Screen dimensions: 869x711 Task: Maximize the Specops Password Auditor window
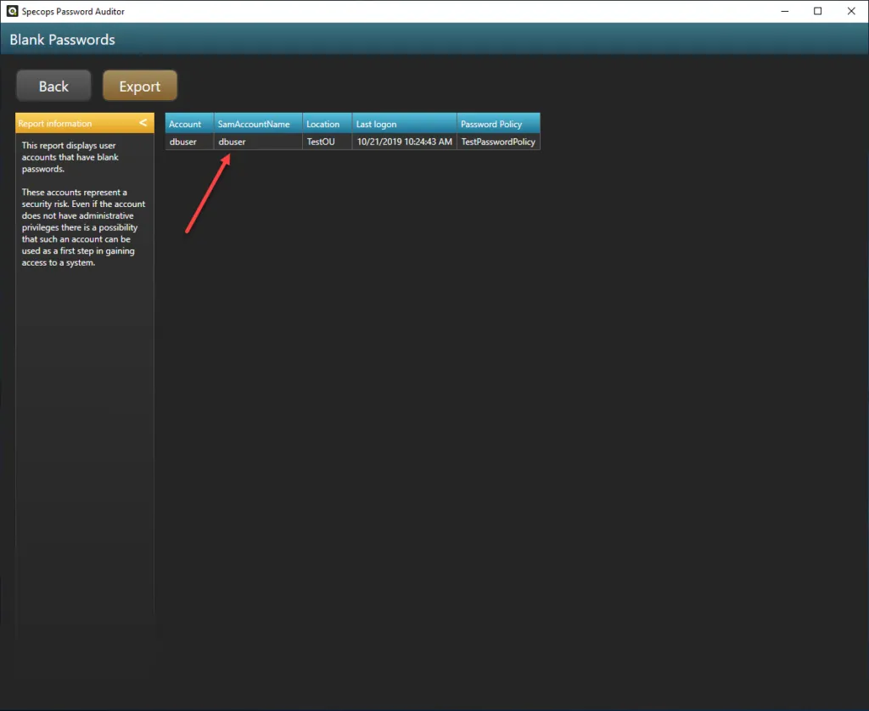point(817,11)
